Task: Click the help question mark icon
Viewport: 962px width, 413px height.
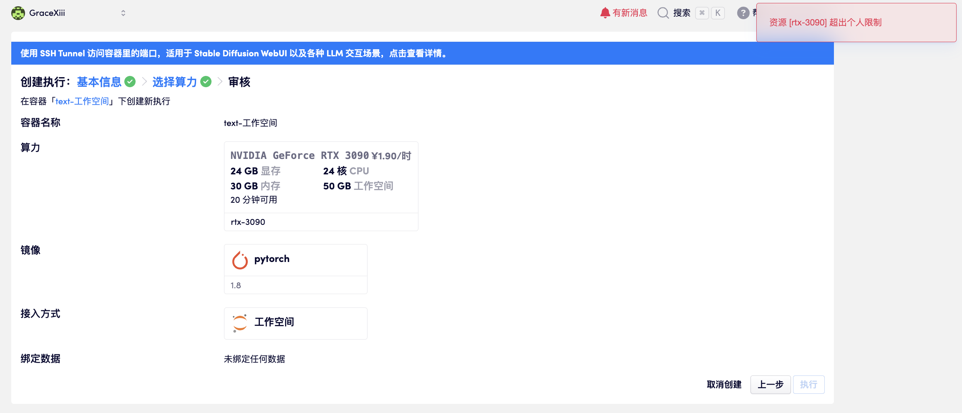Action: click(743, 13)
